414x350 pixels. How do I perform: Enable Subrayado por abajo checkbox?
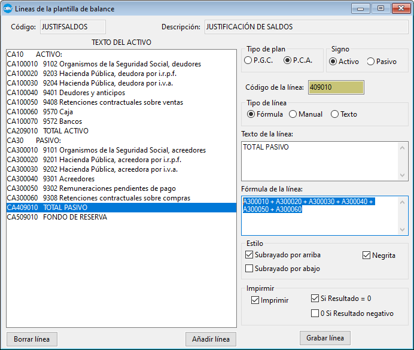[250, 269]
